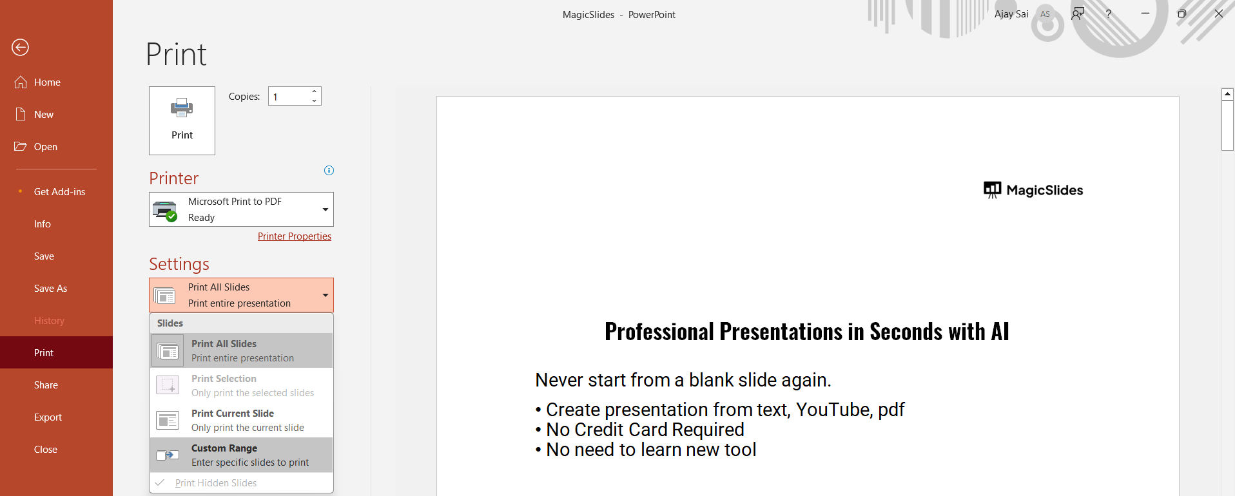Restore down the PowerPoint window
This screenshot has width=1235, height=496.
click(1182, 14)
